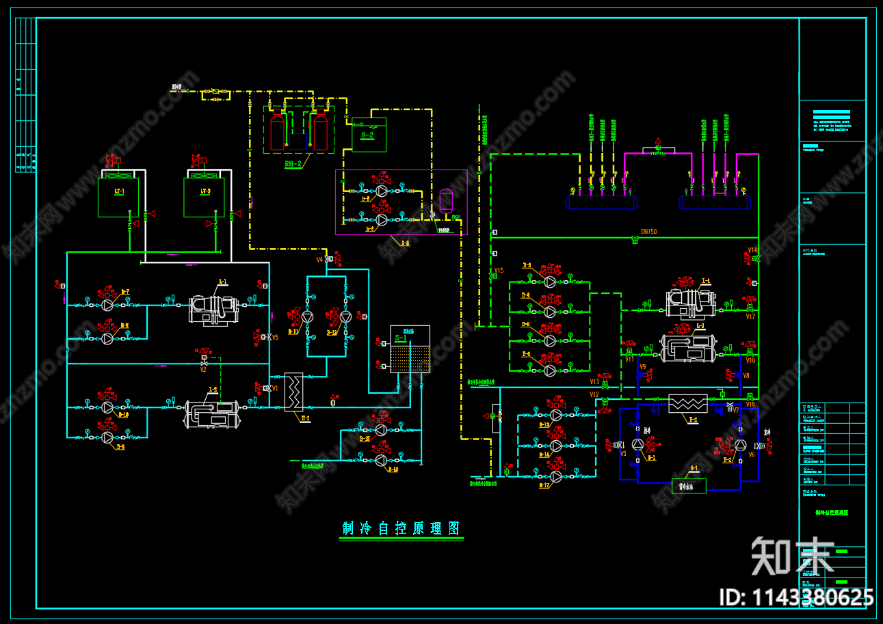Pick the B-8 pump symbol

pos(107,338)
